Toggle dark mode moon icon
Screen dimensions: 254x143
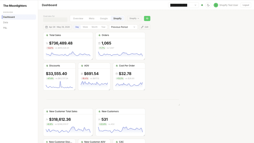click(208, 5)
